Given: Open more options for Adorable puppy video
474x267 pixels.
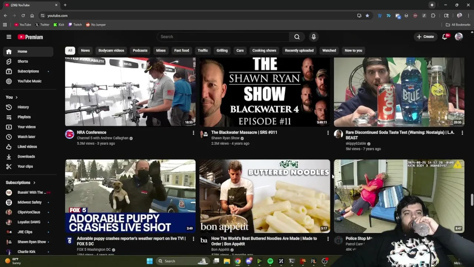Looking at the screenshot, I should pyautogui.click(x=193, y=239).
